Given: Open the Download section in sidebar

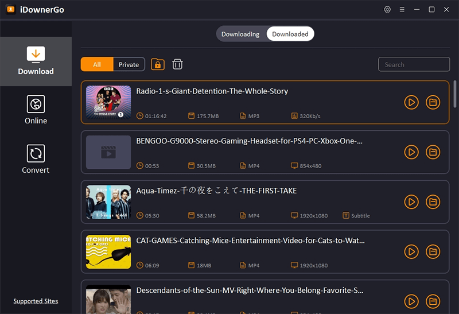Looking at the screenshot, I should click(x=36, y=61).
